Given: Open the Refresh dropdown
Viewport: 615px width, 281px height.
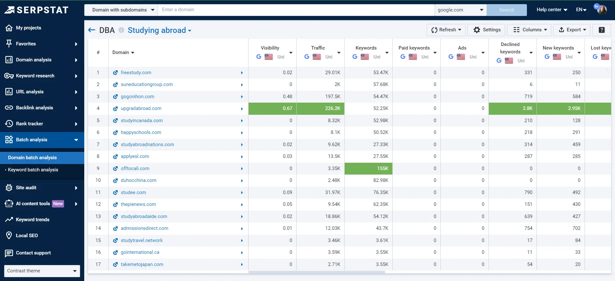Looking at the screenshot, I should [446, 30].
